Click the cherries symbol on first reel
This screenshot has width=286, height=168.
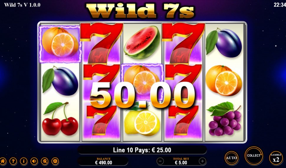60,118
